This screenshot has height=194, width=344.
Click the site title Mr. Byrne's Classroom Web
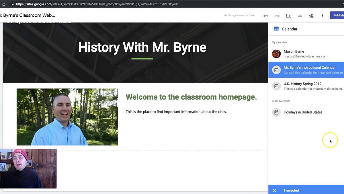coord(27,15)
